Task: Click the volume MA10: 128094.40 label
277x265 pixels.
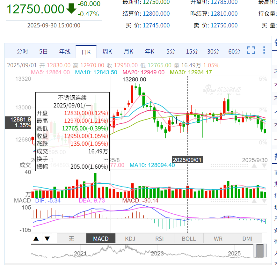Action: (152, 165)
